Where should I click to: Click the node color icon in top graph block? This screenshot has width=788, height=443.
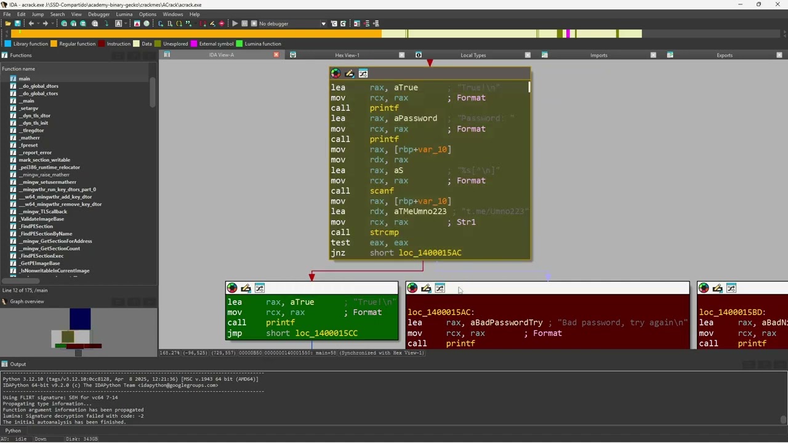336,73
